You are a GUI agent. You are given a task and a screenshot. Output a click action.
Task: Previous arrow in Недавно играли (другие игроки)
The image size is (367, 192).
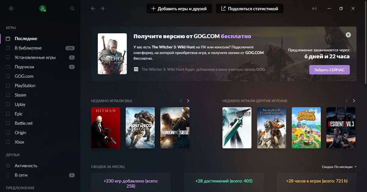347,101
